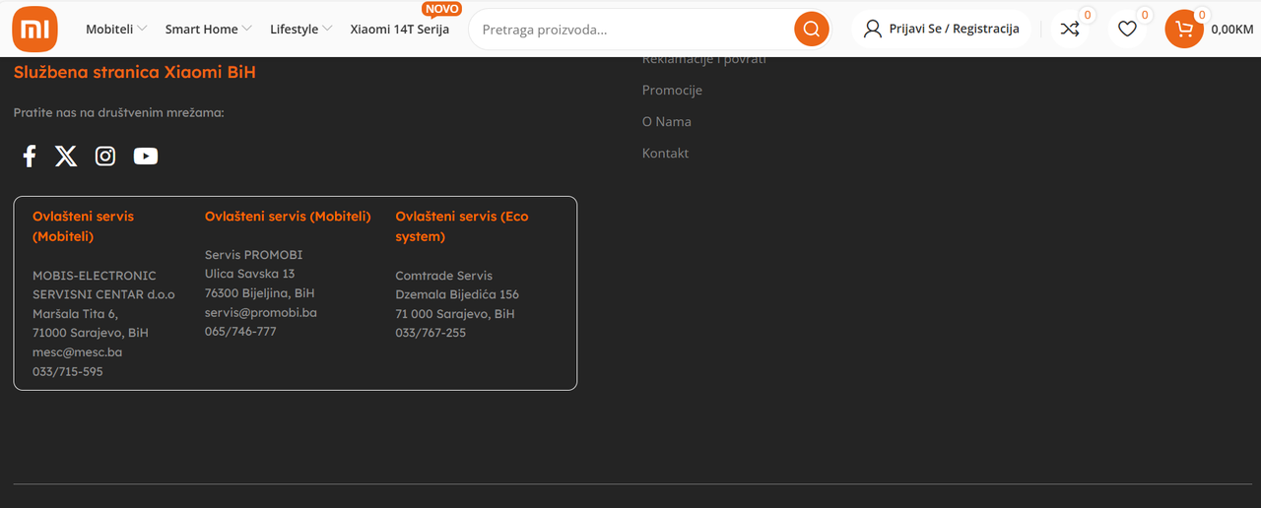Open the YouTube social icon

point(146,156)
